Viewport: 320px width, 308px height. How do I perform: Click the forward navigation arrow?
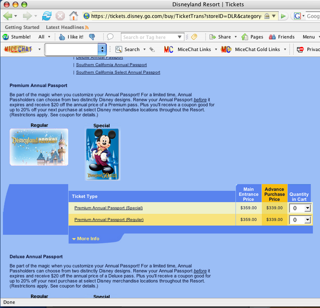click(27, 16)
